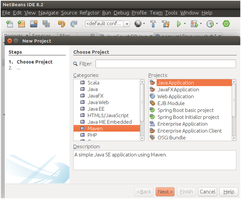The image size is (241, 199).
Task: Open the View menu
Action: pyautogui.click(x=30, y=13)
